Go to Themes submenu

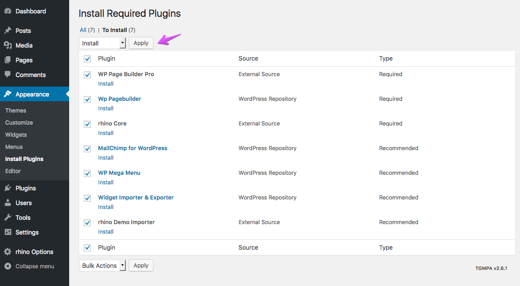[16, 110]
